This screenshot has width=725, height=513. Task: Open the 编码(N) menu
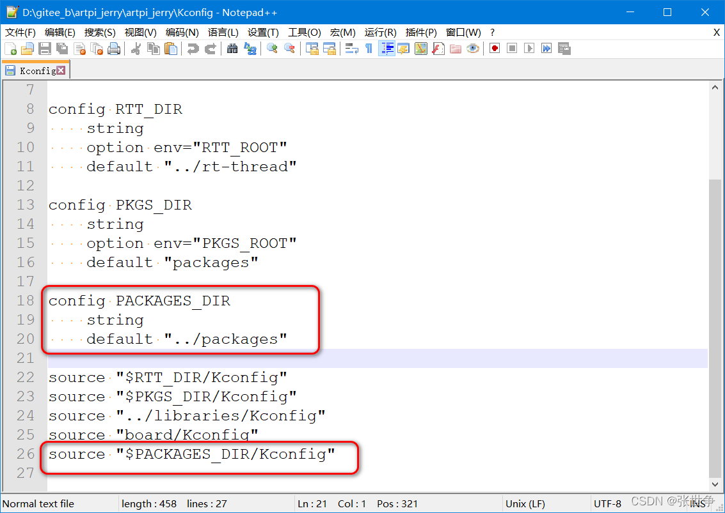[182, 33]
